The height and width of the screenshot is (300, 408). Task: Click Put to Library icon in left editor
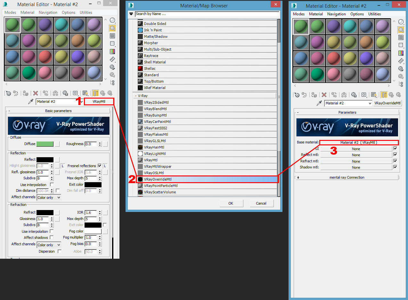(65, 93)
